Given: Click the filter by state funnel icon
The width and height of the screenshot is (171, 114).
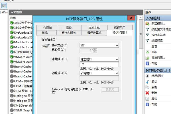Looking at the screenshot, I should pyautogui.click(x=147, y=35).
